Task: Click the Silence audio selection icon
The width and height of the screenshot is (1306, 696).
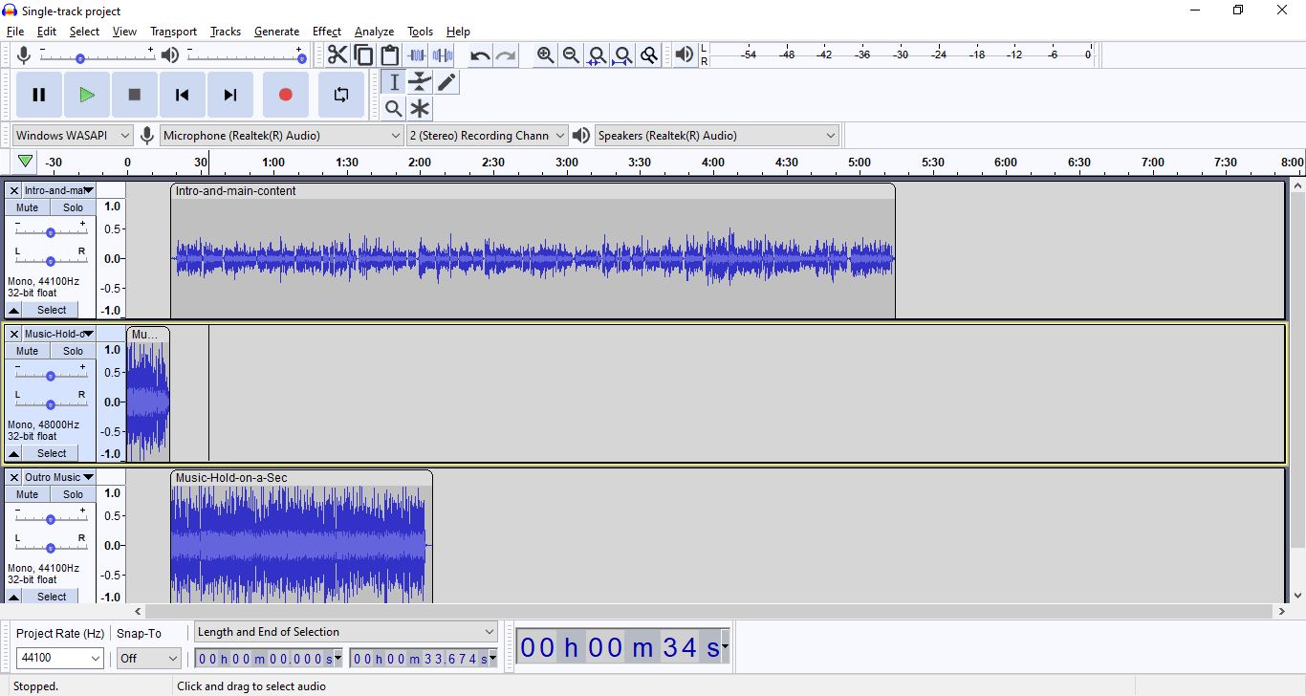Action: (x=443, y=54)
